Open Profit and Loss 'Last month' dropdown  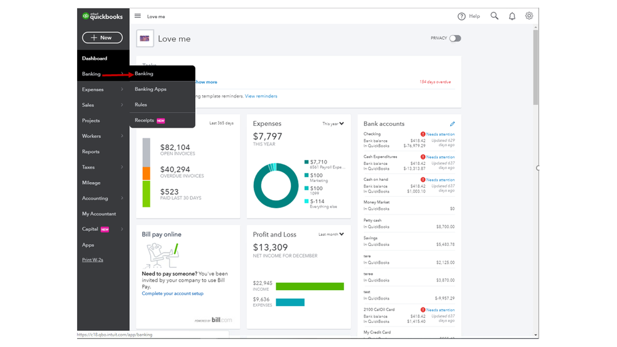(x=331, y=235)
